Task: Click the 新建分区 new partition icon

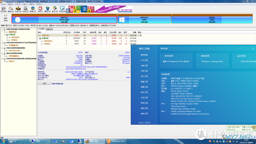Action: pos(33,9)
